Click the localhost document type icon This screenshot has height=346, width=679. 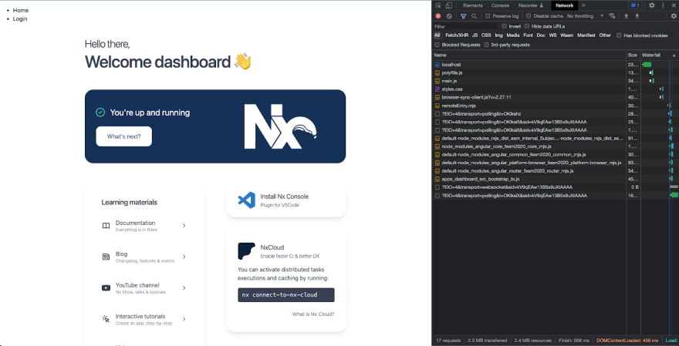tap(437, 65)
